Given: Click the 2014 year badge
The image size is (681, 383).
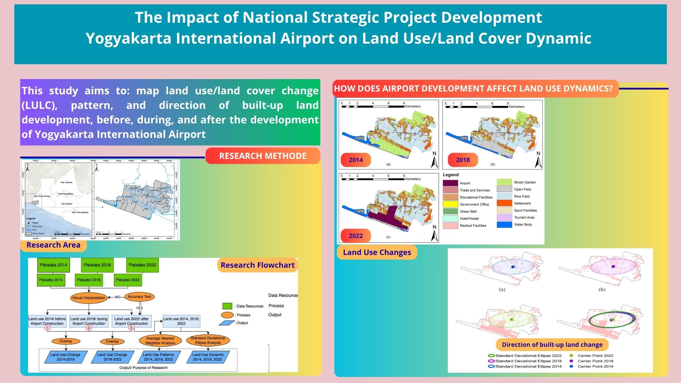Looking at the screenshot, I should click(x=355, y=160).
